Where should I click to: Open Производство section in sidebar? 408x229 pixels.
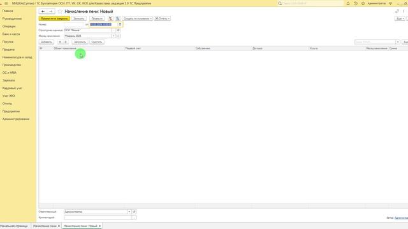(11, 65)
